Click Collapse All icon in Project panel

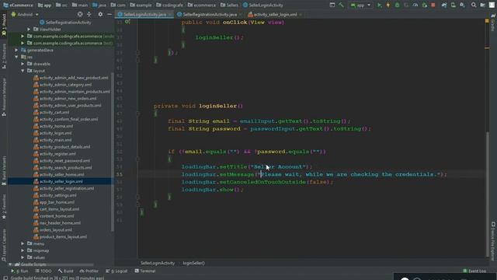(89, 14)
